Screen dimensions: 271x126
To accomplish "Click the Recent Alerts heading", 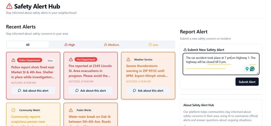I will [x=21, y=27].
